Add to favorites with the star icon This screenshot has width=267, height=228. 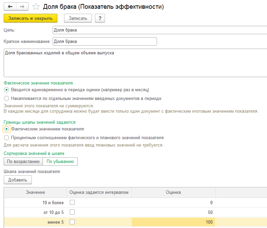point(36,7)
